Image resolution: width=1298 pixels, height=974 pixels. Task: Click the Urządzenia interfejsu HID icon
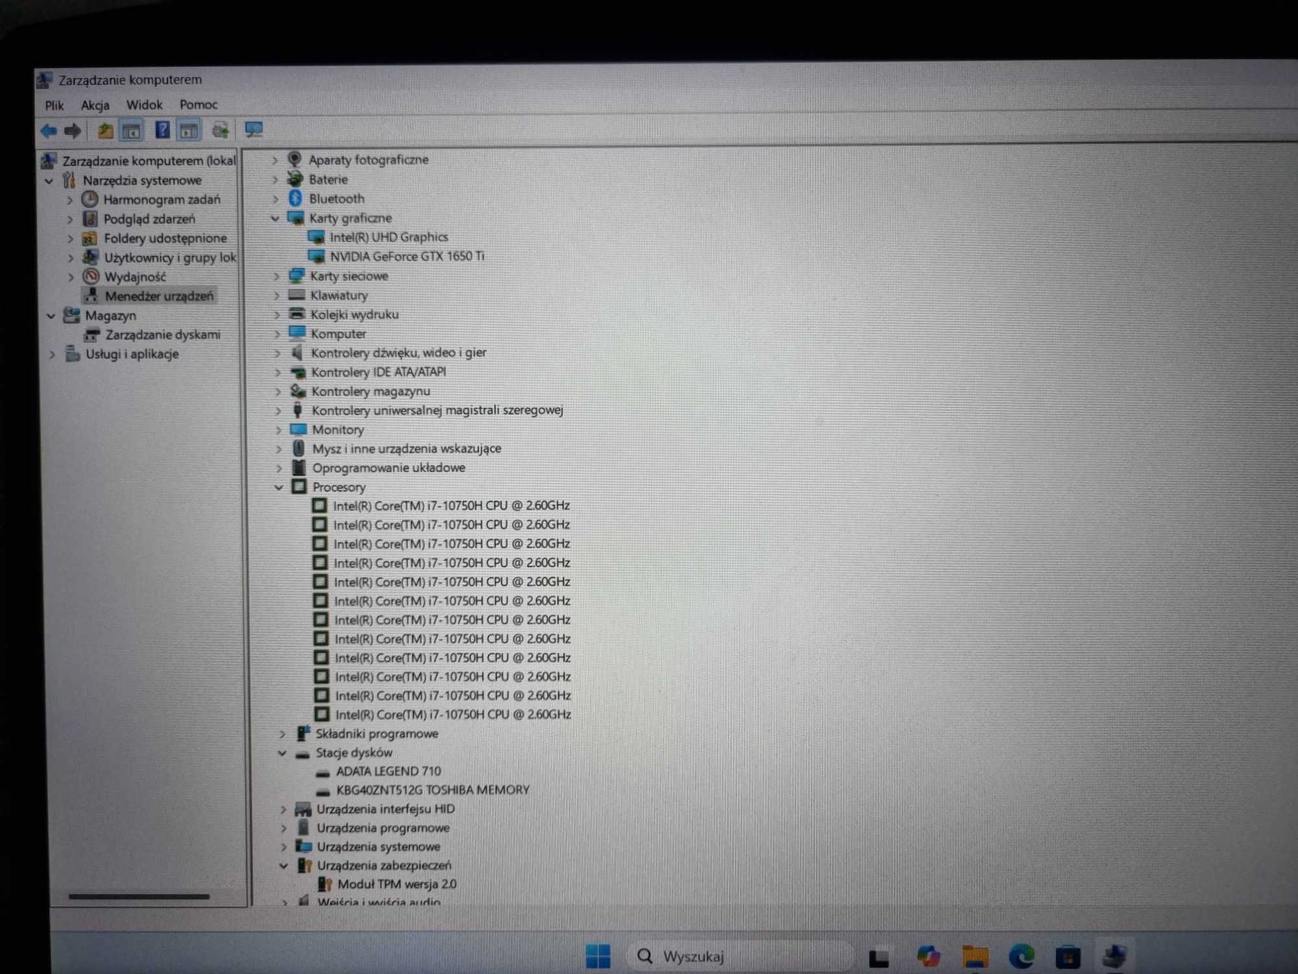pos(303,809)
